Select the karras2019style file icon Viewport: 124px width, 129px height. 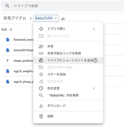tap(8, 50)
